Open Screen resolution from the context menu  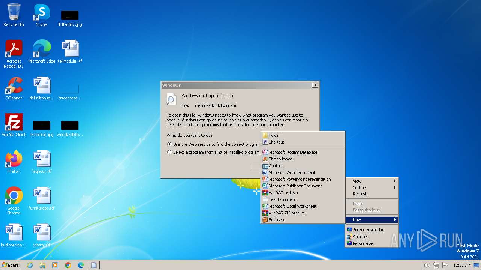(372, 230)
